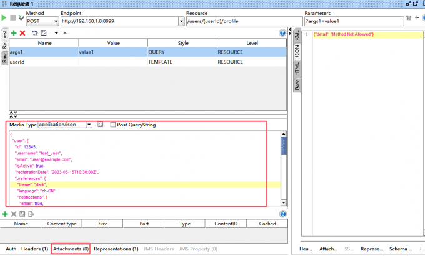Click the Method Not Allowed response line
Viewport: 425px width, 256px height.
[x=343, y=34]
